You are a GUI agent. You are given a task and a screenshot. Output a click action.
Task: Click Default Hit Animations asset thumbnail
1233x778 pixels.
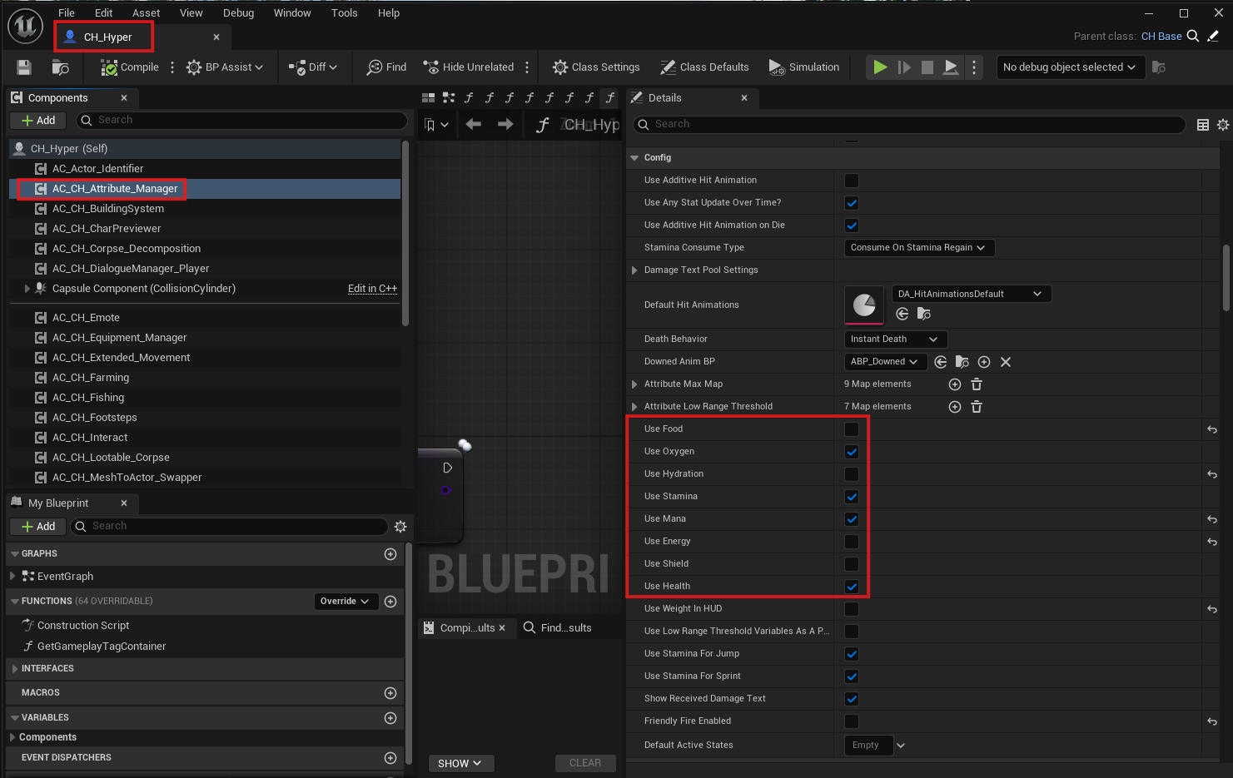864,305
